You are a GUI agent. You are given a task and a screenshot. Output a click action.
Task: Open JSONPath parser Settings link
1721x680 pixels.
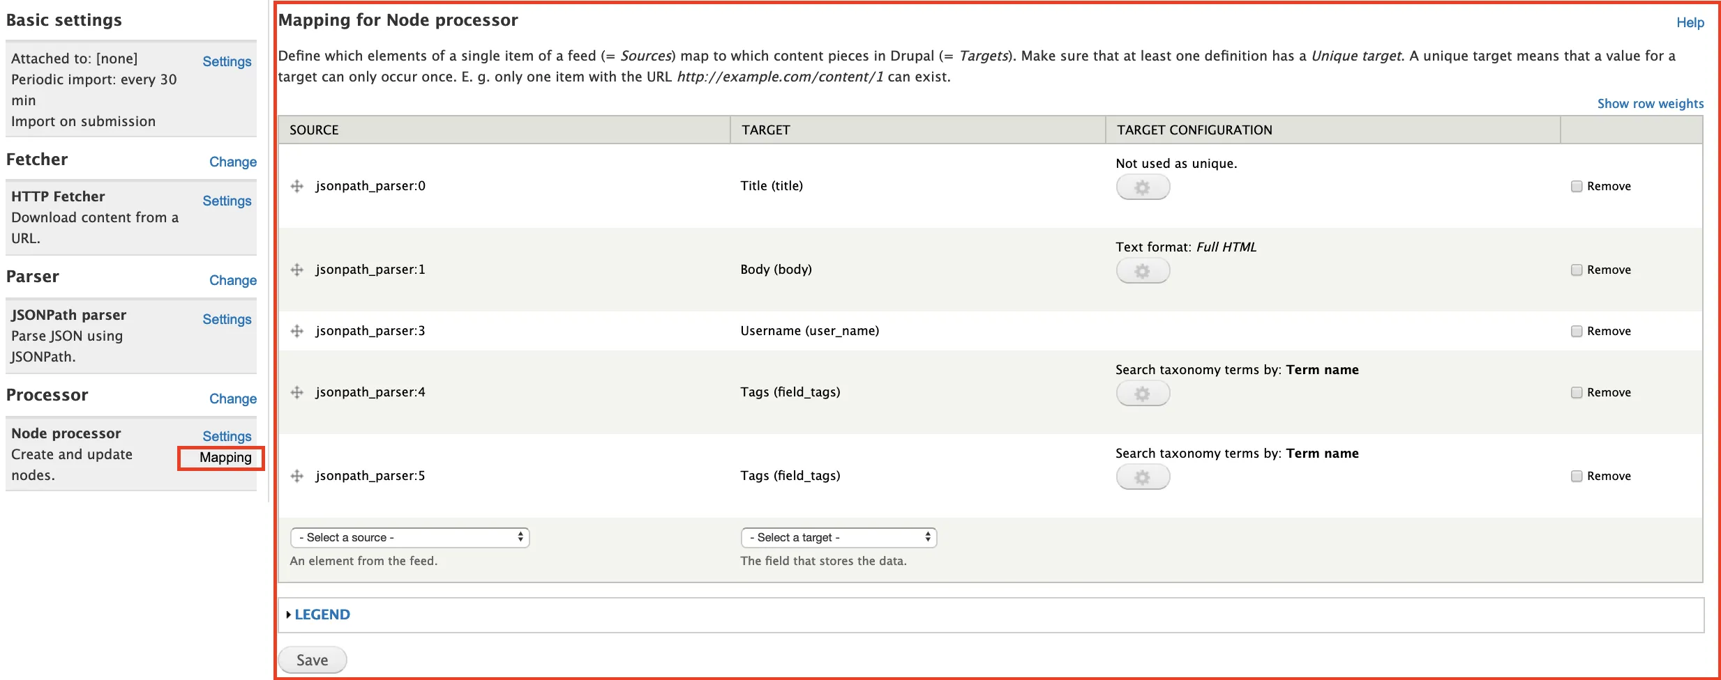coord(227,319)
